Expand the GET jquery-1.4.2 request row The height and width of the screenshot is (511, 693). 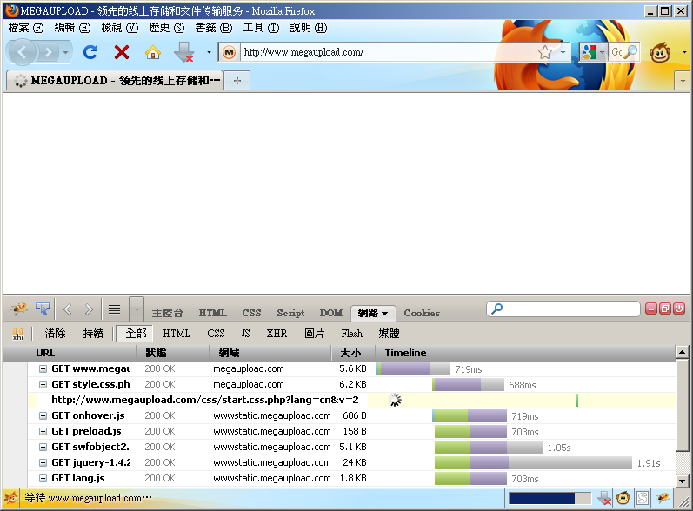[x=43, y=462]
